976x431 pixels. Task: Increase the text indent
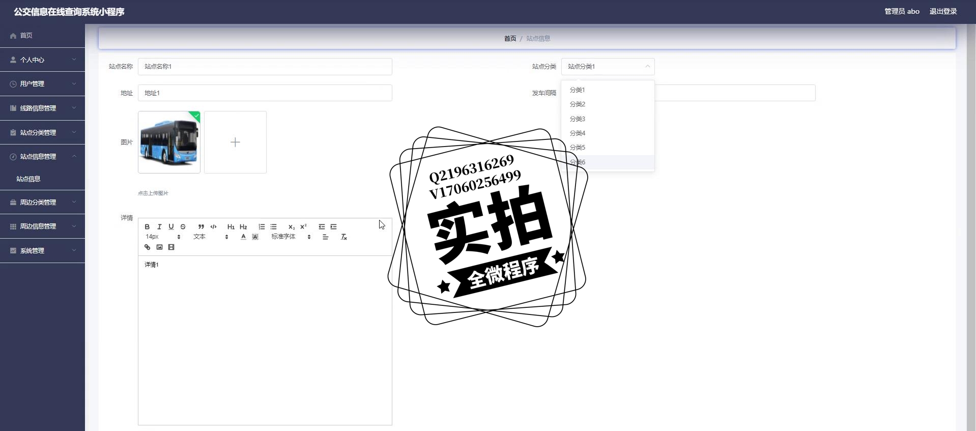(x=334, y=227)
